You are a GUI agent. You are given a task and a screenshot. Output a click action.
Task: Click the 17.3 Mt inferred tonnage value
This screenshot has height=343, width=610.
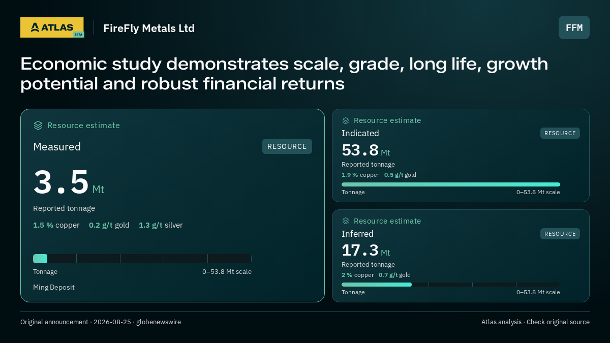(366, 251)
